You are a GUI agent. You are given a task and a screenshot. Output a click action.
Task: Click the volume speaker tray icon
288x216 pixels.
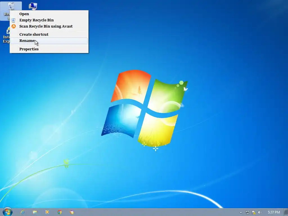click(260, 213)
